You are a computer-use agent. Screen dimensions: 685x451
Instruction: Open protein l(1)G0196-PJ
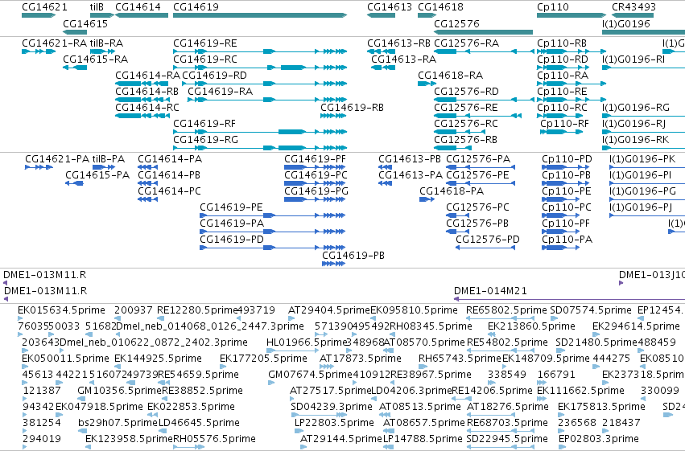tap(641, 207)
